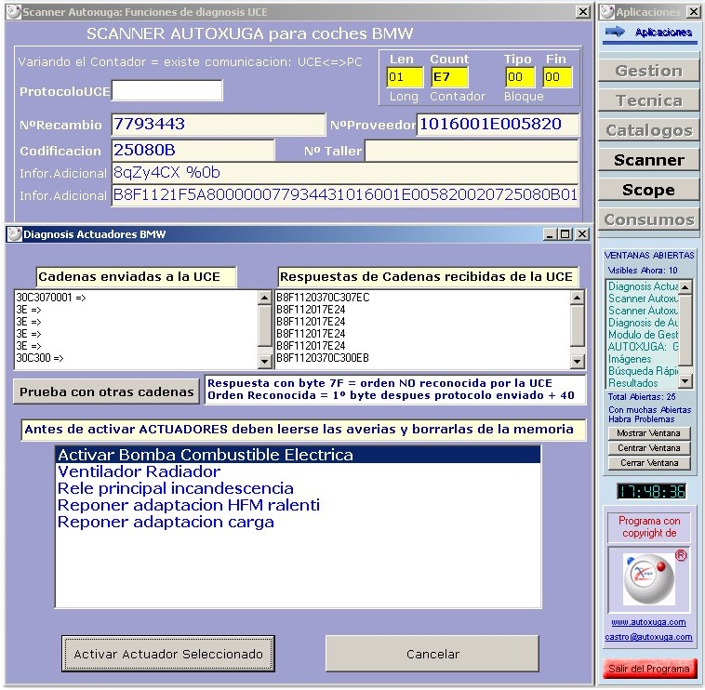Click Cerrar Ventana button
This screenshot has width=705, height=690.
click(649, 463)
